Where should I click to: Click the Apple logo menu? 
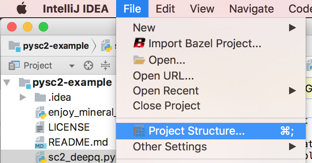point(21,9)
